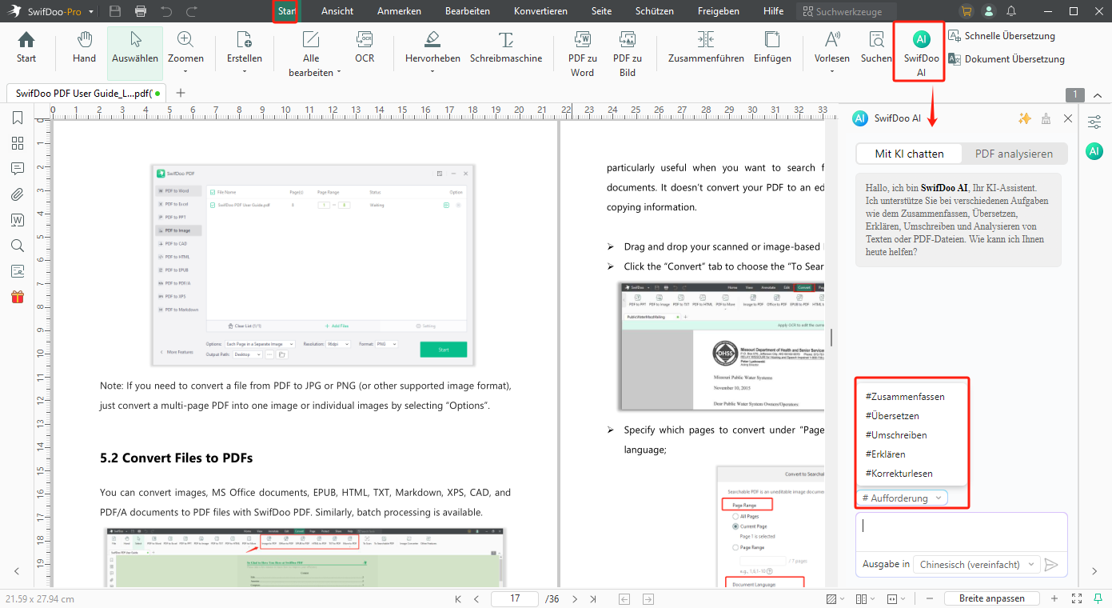Image resolution: width=1112 pixels, height=608 pixels.
Task: Jump to the last page
Action: click(x=593, y=598)
